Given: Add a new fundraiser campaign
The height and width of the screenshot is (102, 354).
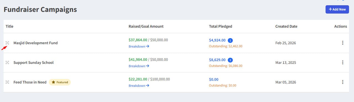Looking at the screenshot, I should (x=337, y=9).
